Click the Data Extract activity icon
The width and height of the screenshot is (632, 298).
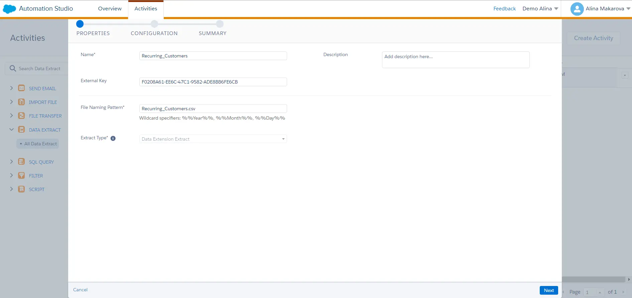(21, 130)
